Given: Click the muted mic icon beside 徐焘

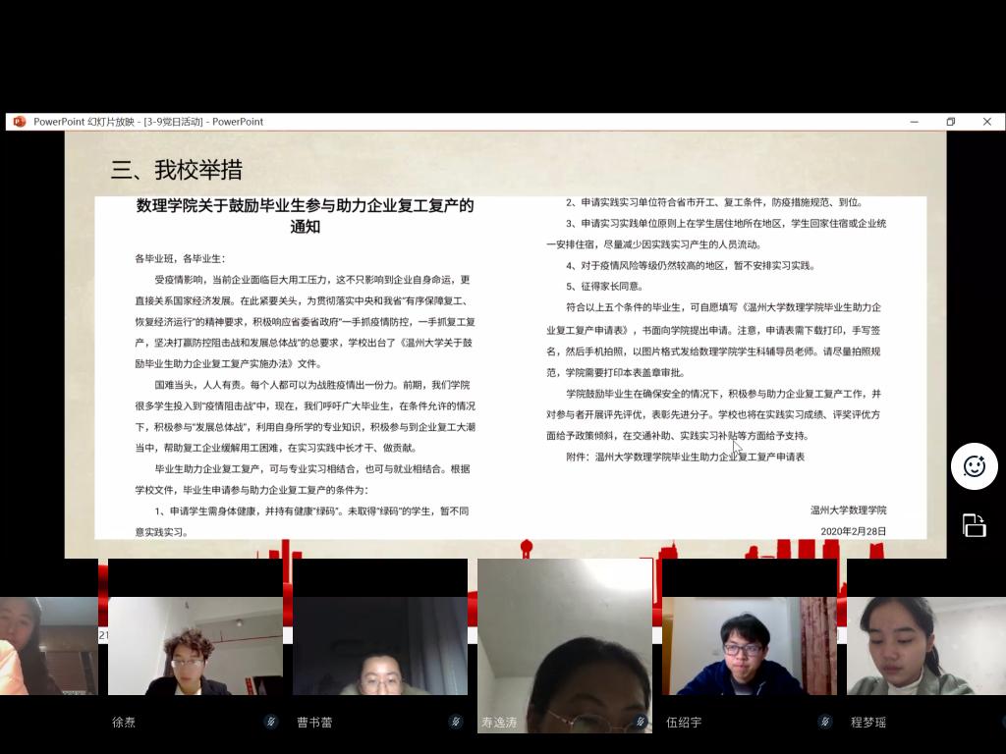Looking at the screenshot, I should pyautogui.click(x=270, y=722).
